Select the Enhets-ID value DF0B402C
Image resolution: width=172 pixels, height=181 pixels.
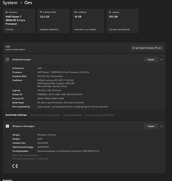click(60, 94)
